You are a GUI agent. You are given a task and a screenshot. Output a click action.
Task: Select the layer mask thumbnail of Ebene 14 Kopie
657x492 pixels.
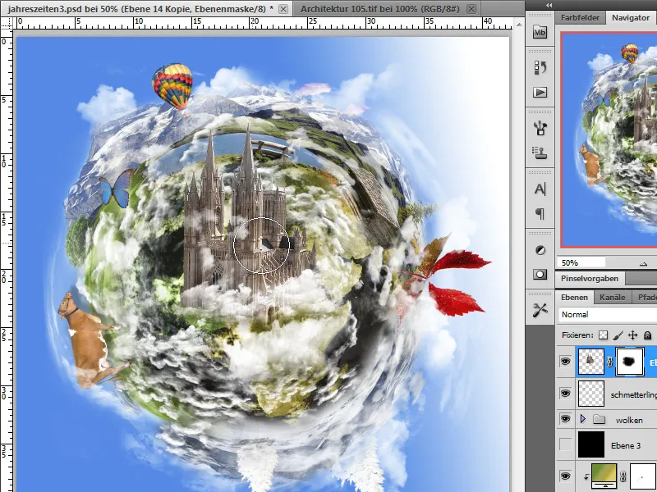point(630,362)
